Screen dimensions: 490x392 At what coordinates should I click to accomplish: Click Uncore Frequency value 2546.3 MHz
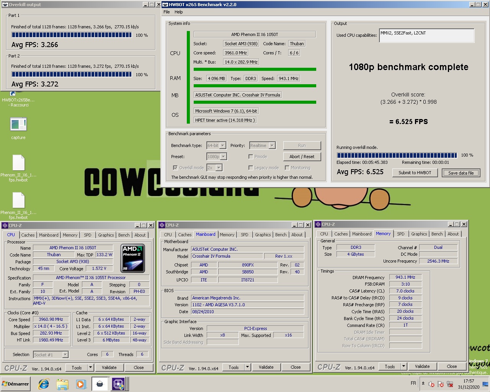click(438, 261)
